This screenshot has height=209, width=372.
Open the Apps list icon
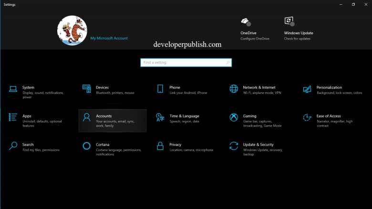pyautogui.click(x=13, y=118)
